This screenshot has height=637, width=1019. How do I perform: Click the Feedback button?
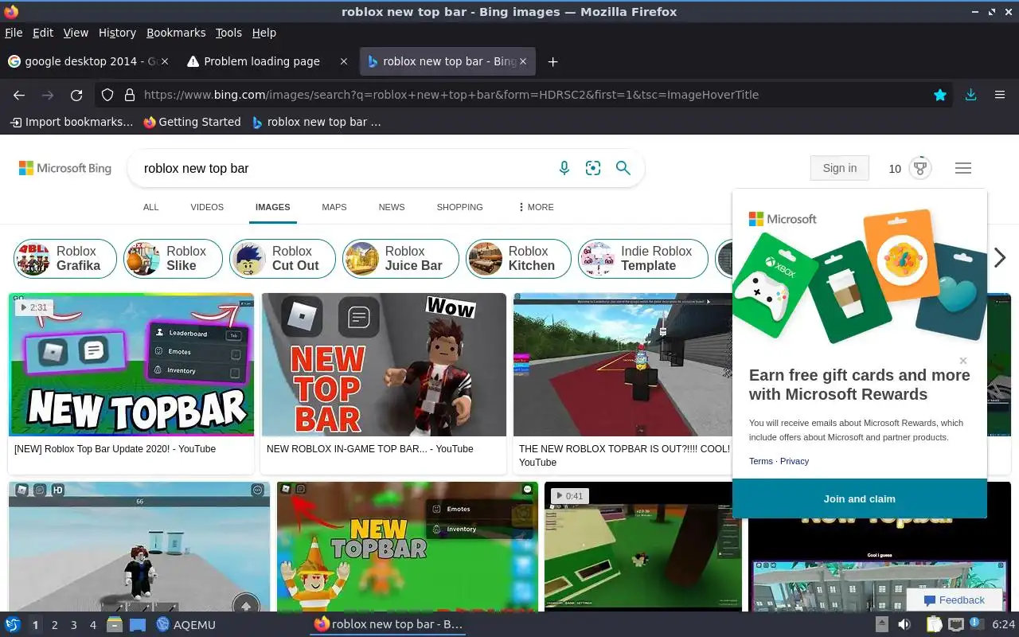click(954, 600)
